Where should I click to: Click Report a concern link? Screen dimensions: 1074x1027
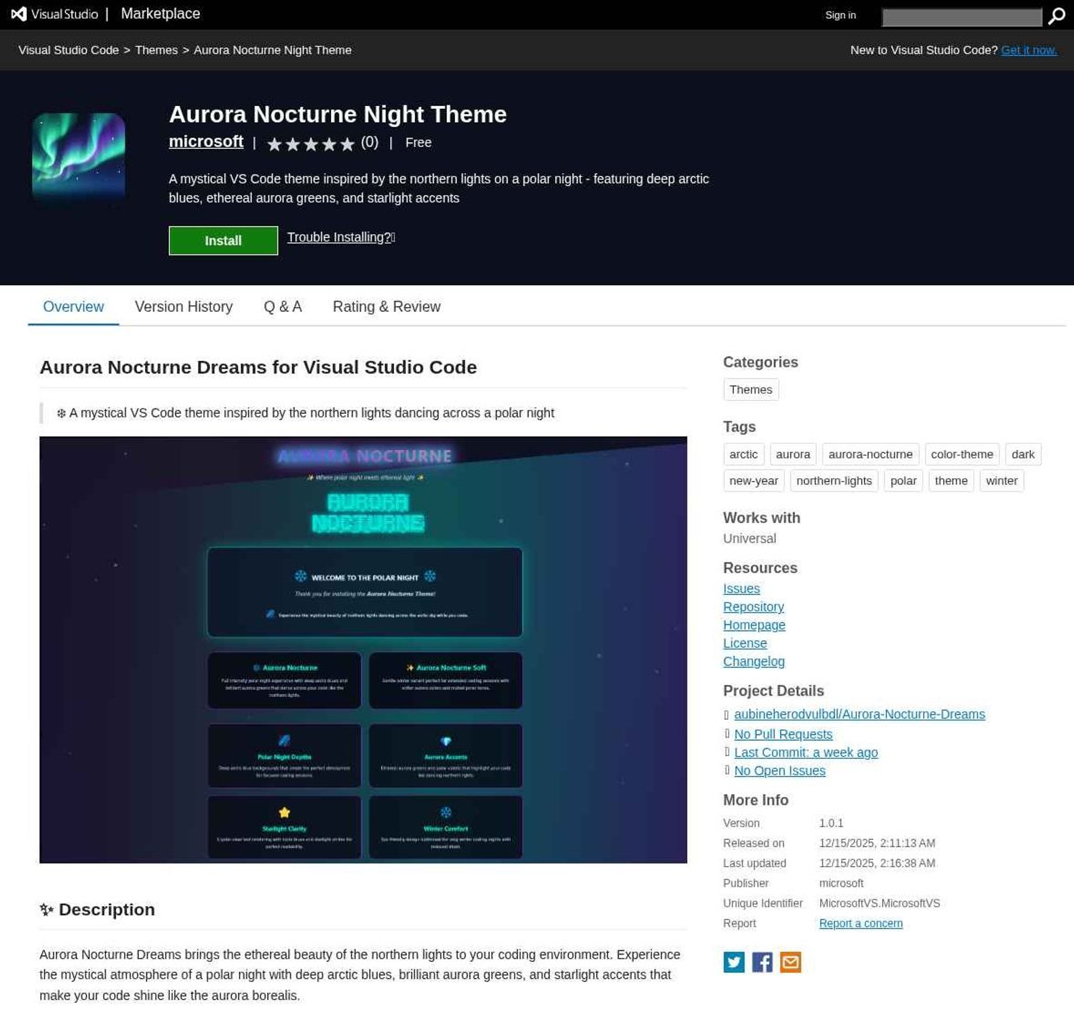tap(861, 924)
